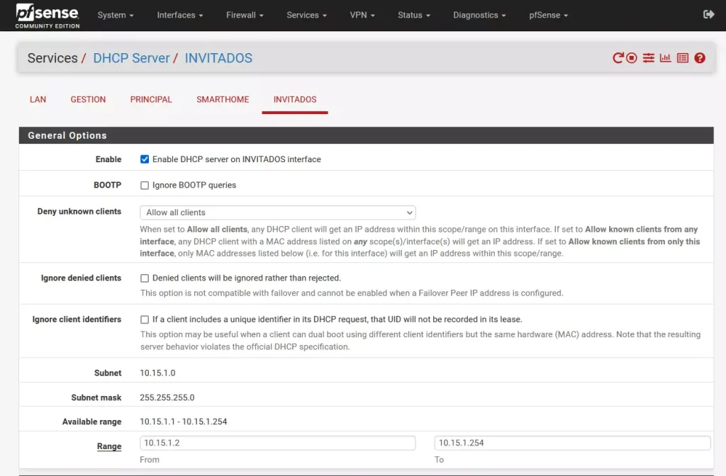
Task: Switch to the SMARTHOME tab
Action: point(223,99)
